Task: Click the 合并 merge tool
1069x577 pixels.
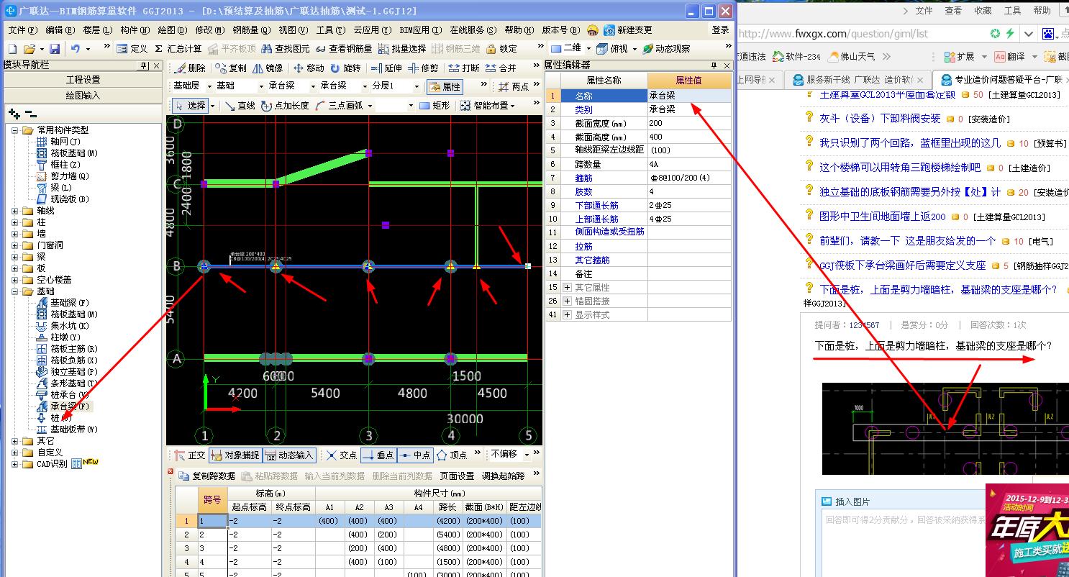Action: click(x=501, y=68)
